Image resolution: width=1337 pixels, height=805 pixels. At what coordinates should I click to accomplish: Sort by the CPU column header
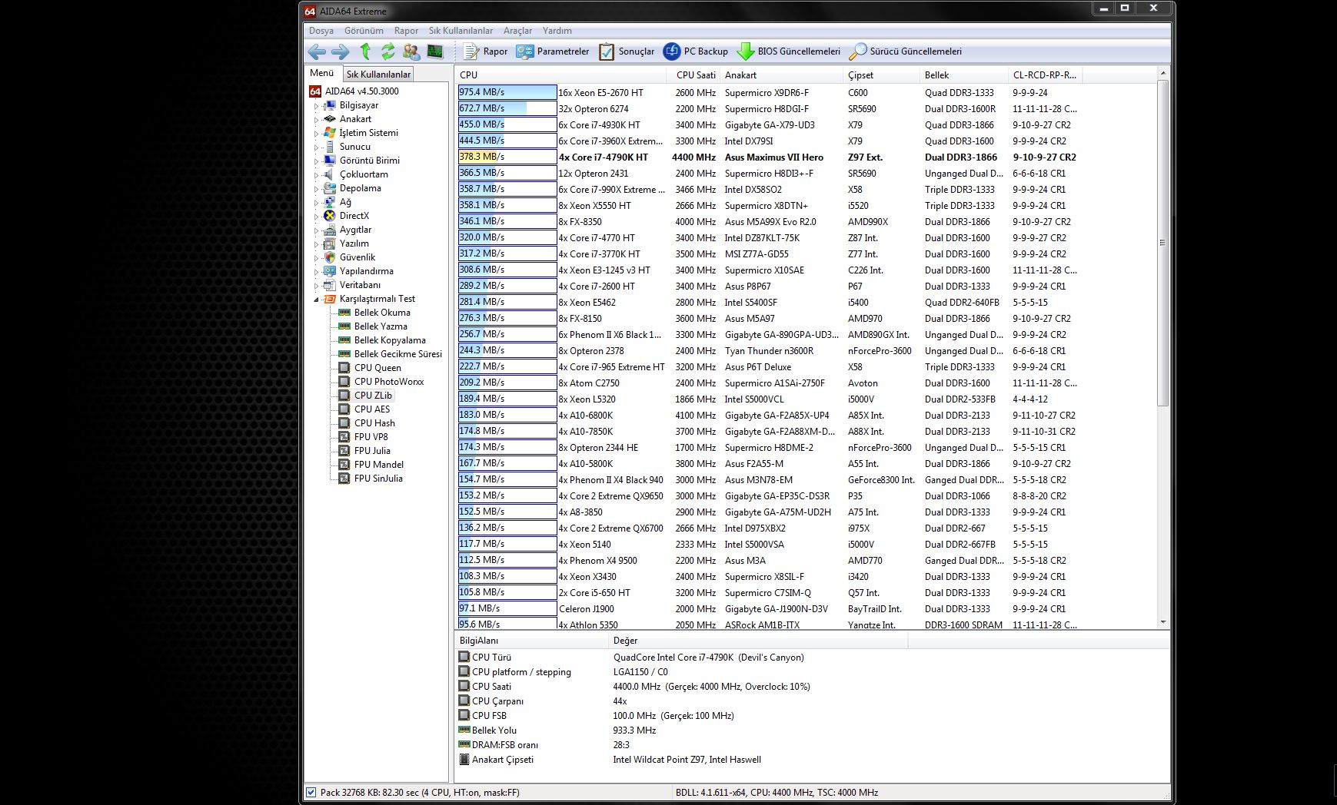561,75
